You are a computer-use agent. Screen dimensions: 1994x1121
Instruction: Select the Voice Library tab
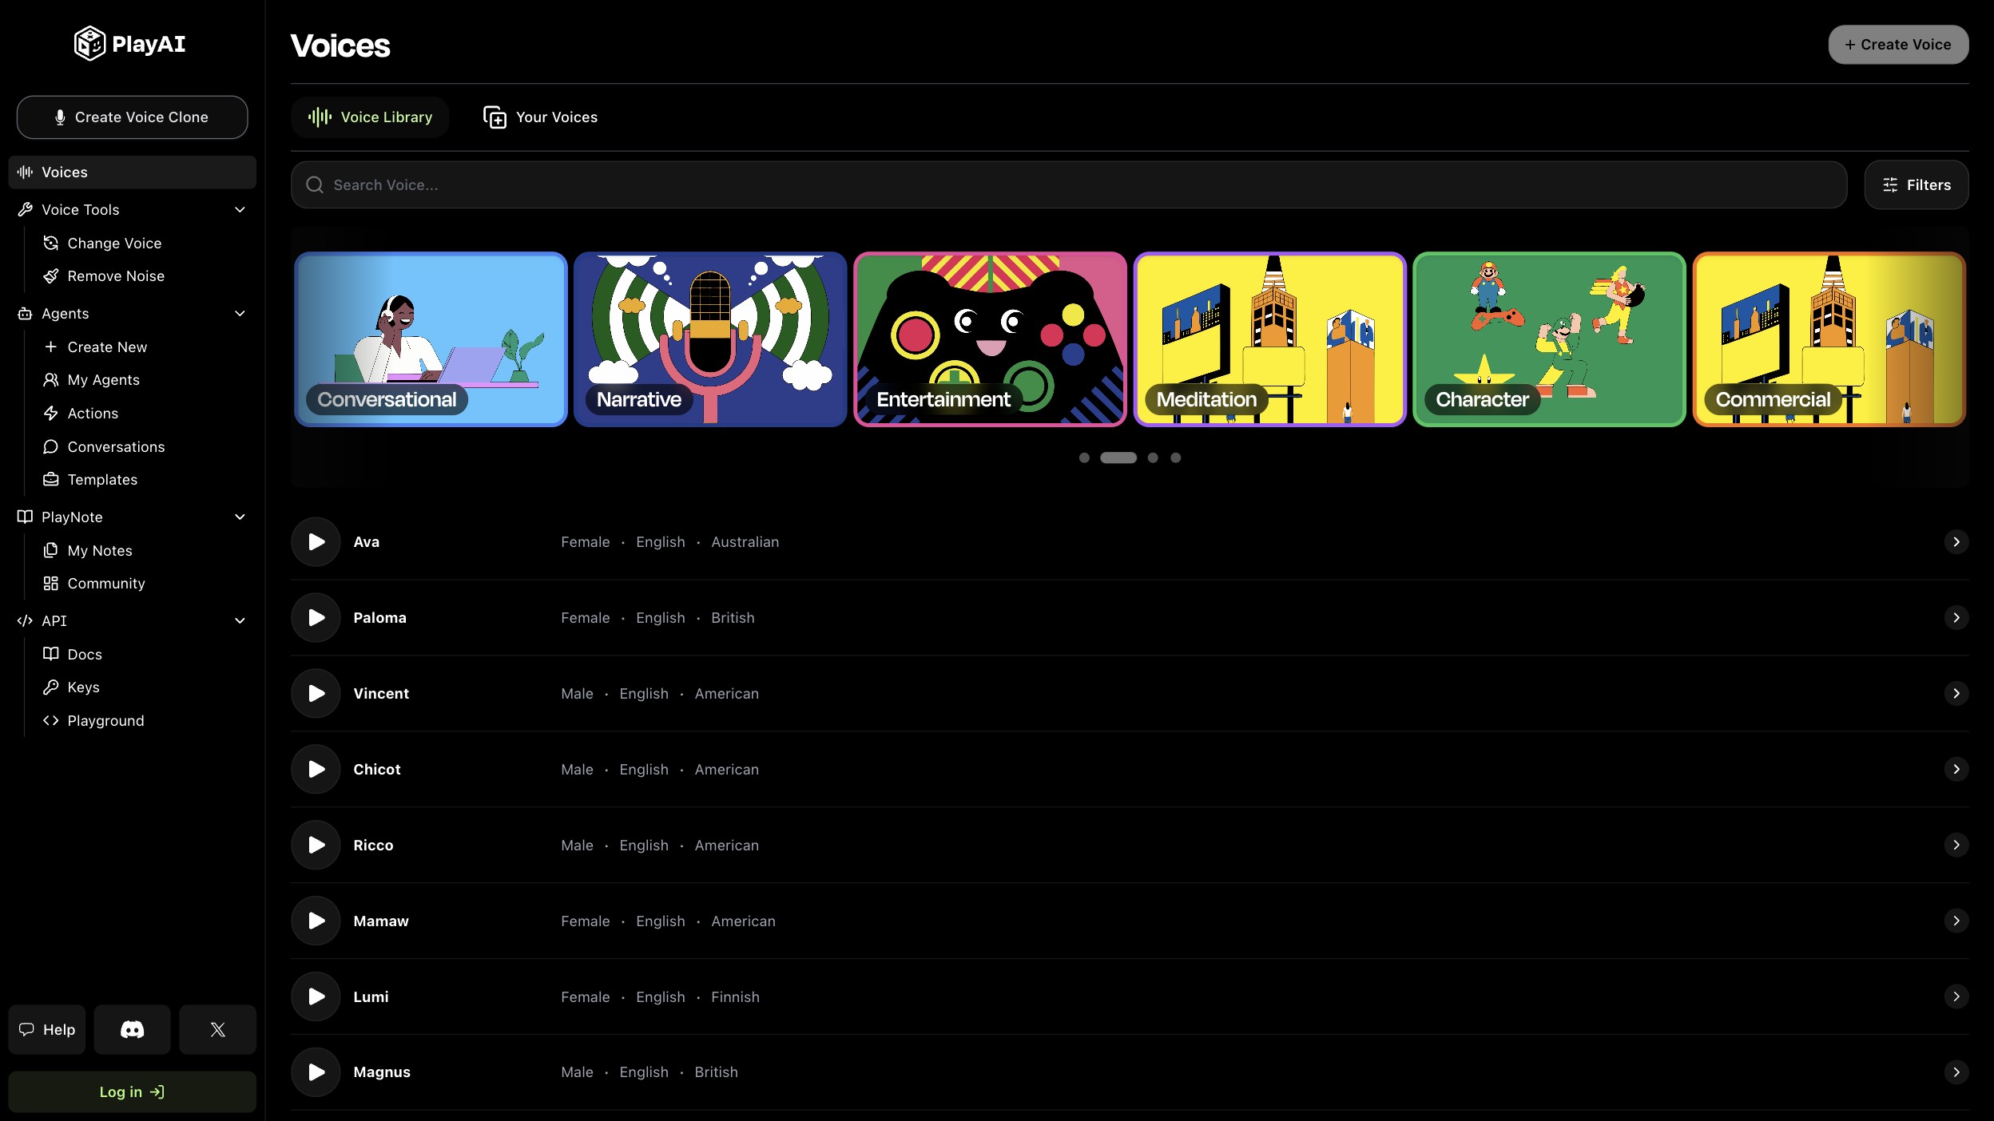[x=370, y=117]
